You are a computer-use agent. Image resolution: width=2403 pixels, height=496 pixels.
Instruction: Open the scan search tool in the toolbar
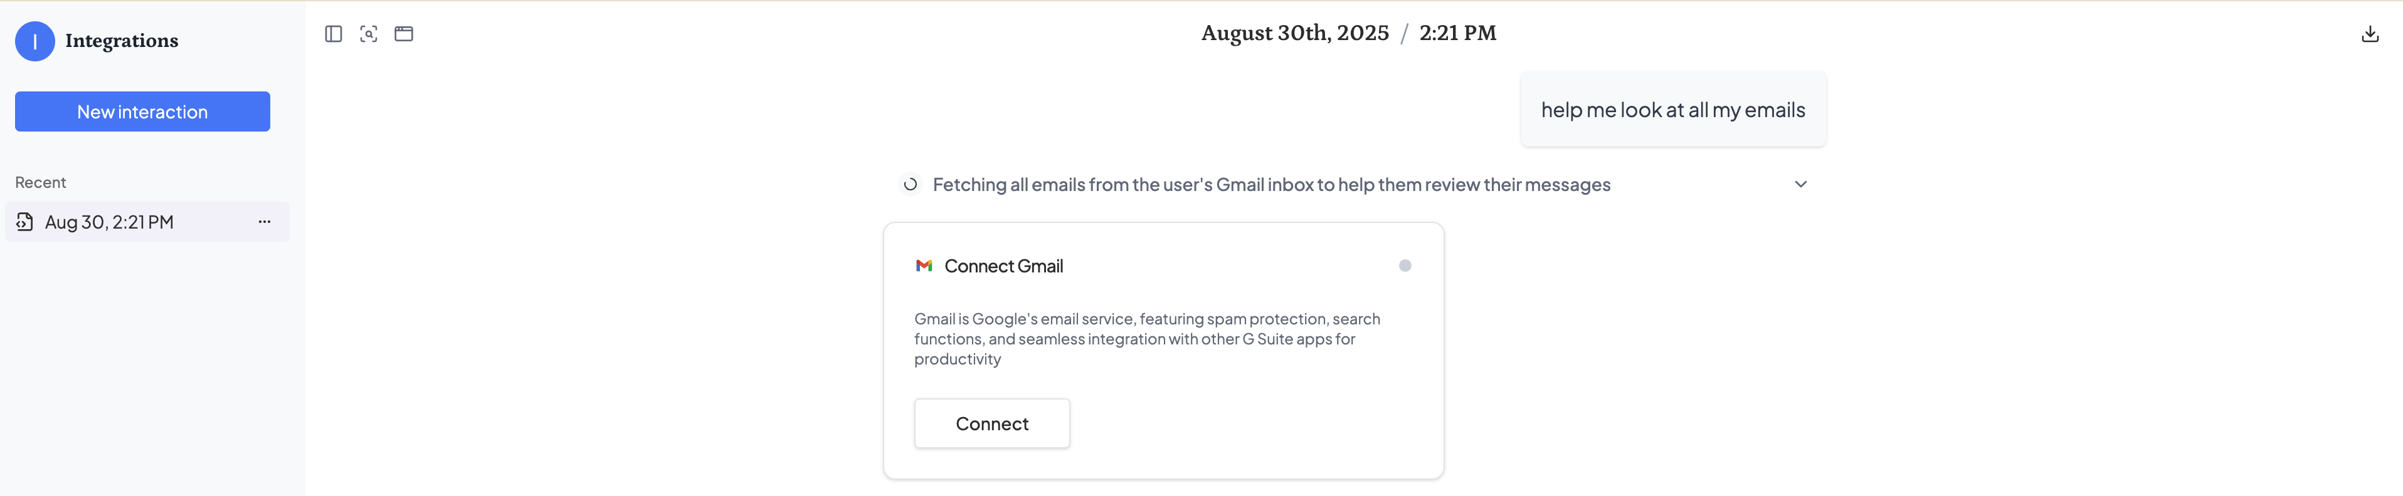coord(369,34)
